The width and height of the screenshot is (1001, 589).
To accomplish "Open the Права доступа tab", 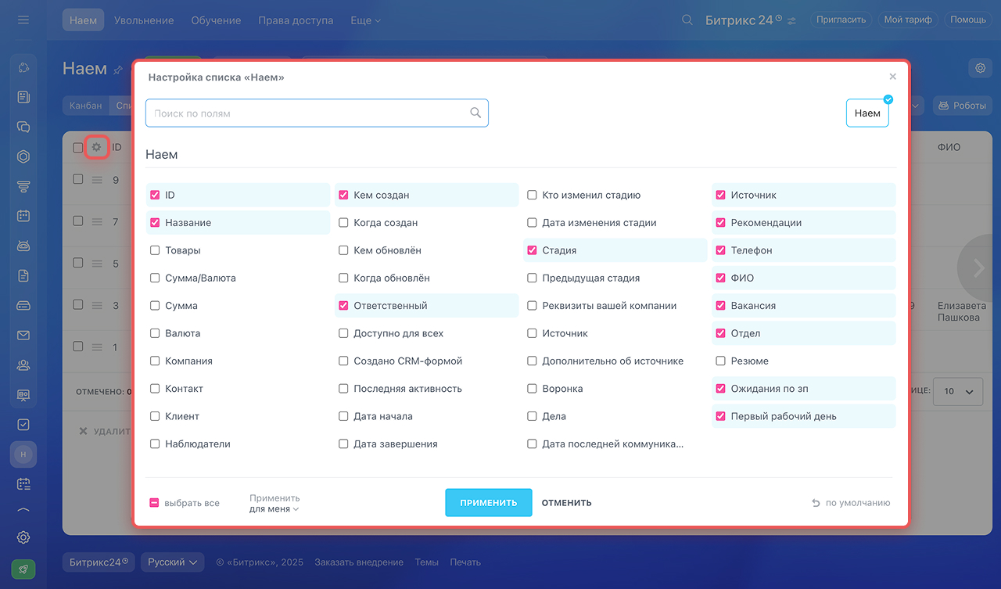I will [x=296, y=20].
